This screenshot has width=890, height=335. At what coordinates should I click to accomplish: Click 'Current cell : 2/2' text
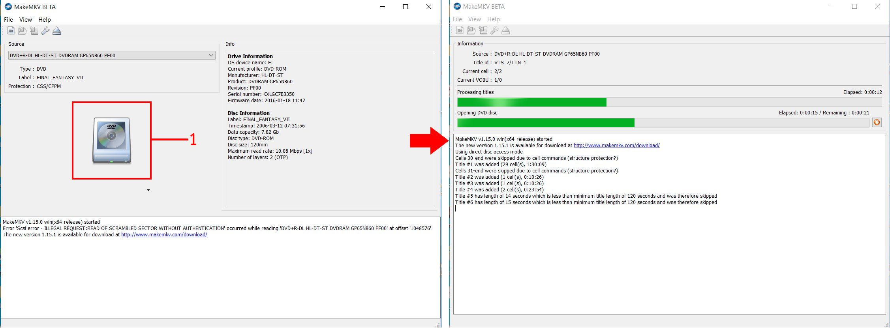click(x=482, y=71)
